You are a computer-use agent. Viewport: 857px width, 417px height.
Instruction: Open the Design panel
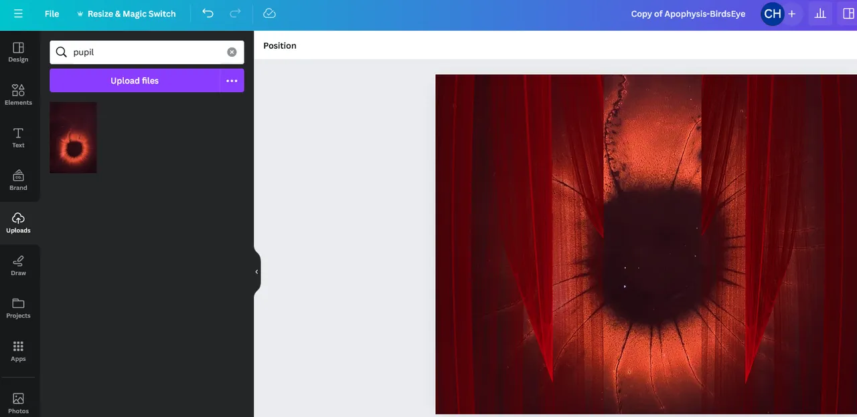(x=18, y=52)
